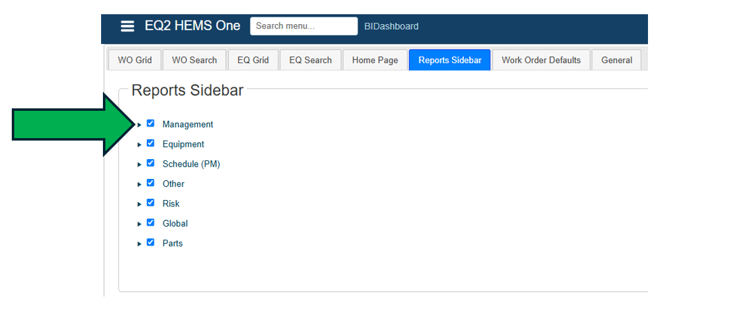Click the Search menu input field

click(304, 26)
